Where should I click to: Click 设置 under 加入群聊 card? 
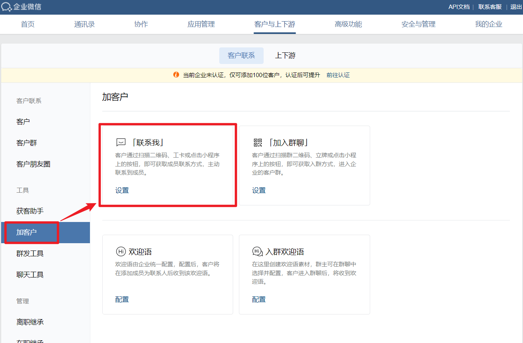click(x=259, y=190)
